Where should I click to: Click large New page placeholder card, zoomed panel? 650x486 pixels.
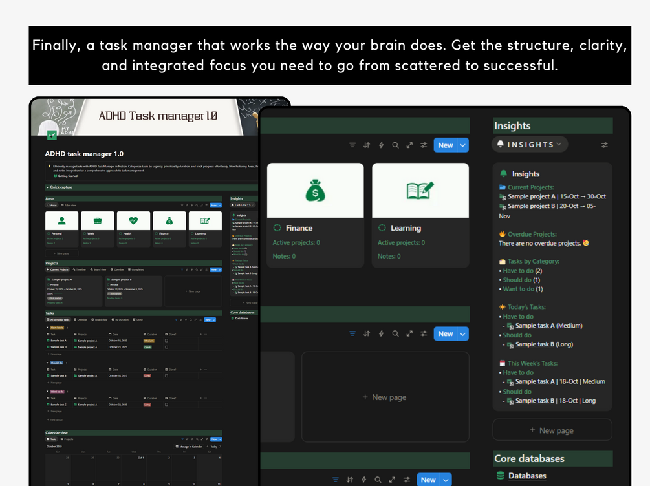385,397
